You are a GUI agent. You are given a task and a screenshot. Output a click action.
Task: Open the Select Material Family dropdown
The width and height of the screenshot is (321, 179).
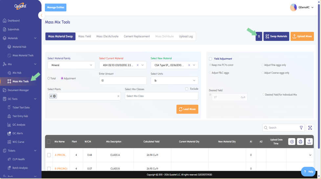click(x=71, y=65)
